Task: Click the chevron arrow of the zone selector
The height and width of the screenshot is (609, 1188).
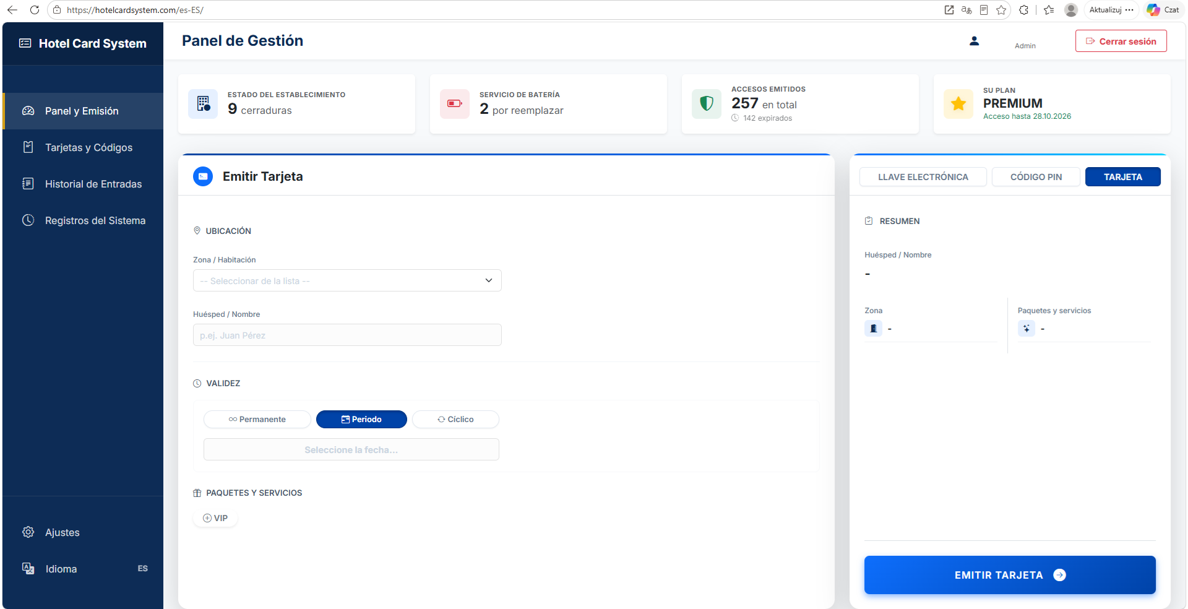Action: (x=489, y=280)
